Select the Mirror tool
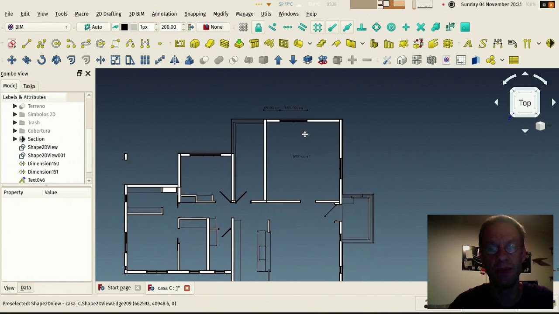The height and width of the screenshot is (314, 559). coord(175,60)
